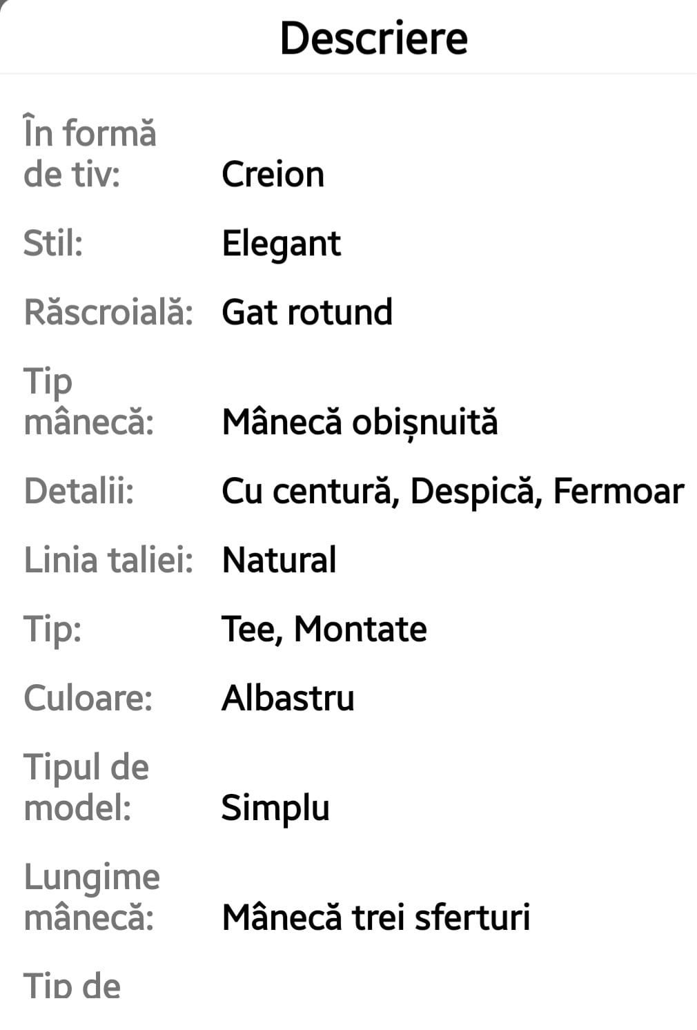
Task: Tap the Gat rotund neckline value
Action: (307, 312)
